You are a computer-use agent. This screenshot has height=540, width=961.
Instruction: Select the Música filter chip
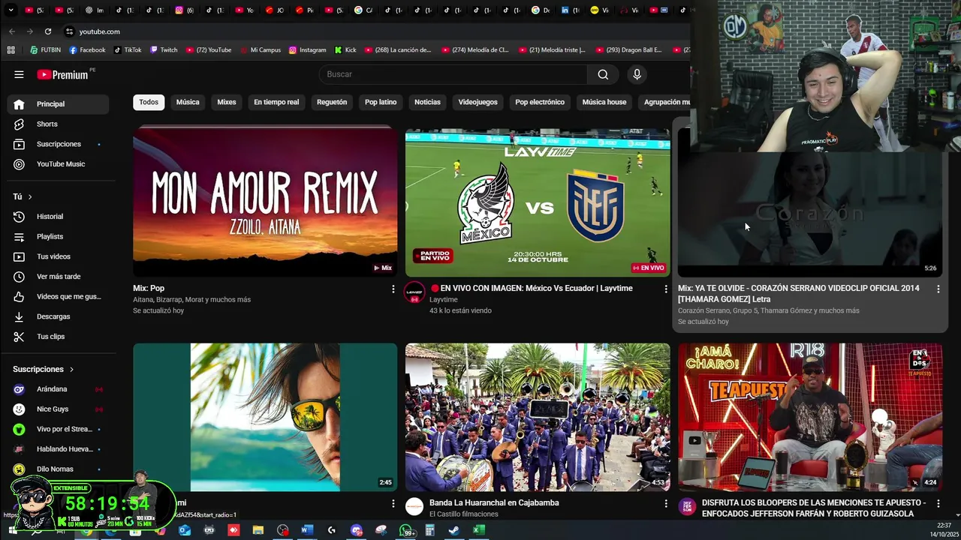point(188,102)
